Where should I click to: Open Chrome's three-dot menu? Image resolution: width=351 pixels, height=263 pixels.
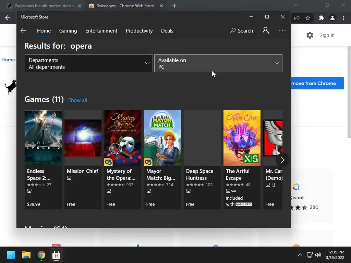pyautogui.click(x=343, y=18)
